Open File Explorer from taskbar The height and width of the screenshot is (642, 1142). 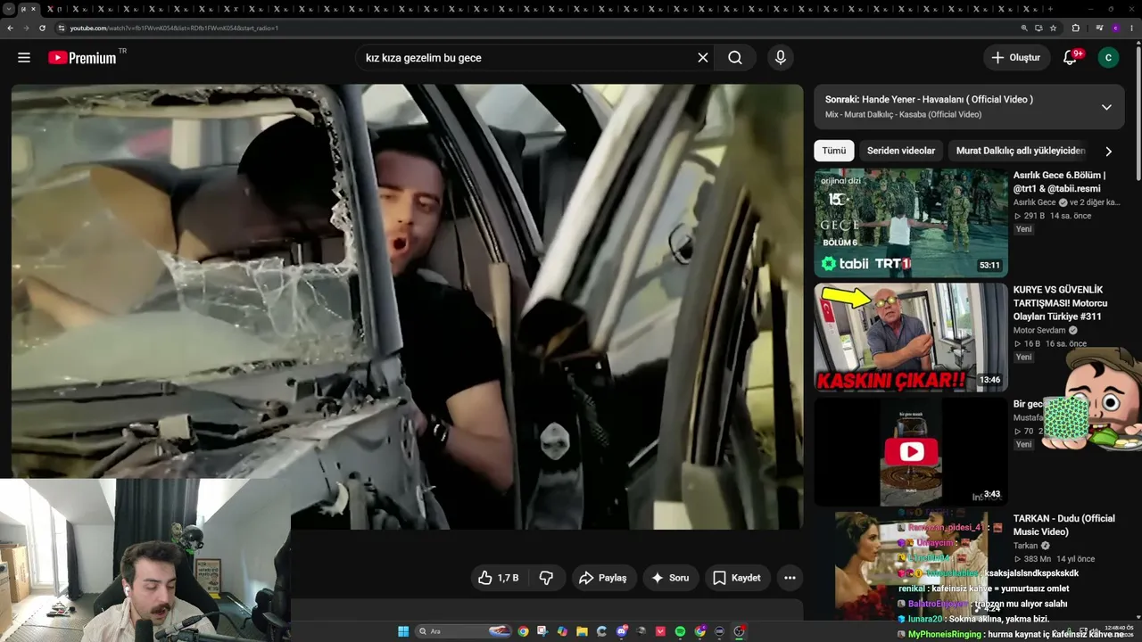582,631
